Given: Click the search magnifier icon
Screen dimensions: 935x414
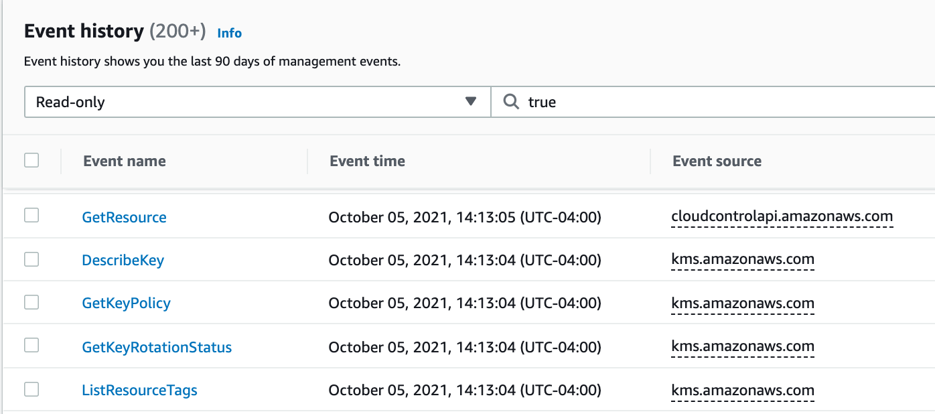Looking at the screenshot, I should 511,102.
